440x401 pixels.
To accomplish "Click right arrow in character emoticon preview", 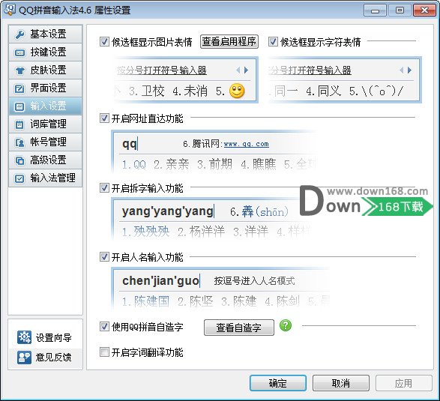I will 410,70.
